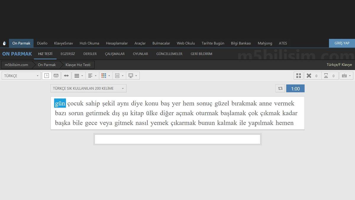Select the center text alignment icon

coord(90,76)
